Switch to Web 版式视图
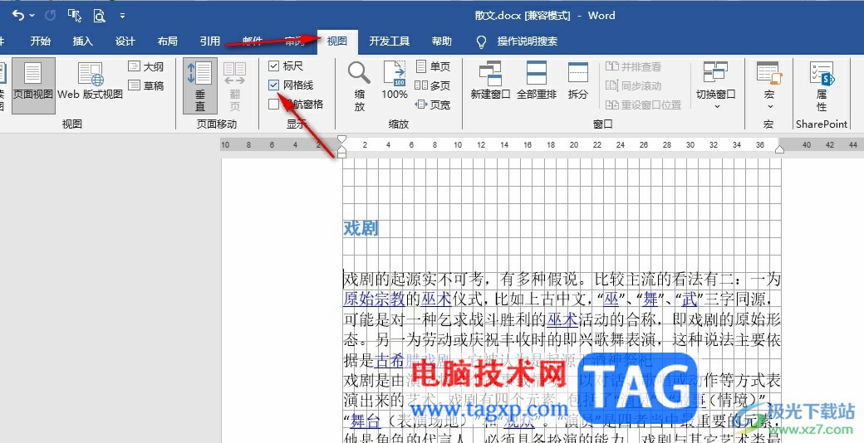 [91, 81]
